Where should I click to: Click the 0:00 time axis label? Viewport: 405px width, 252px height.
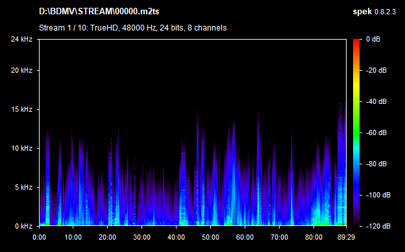39,237
